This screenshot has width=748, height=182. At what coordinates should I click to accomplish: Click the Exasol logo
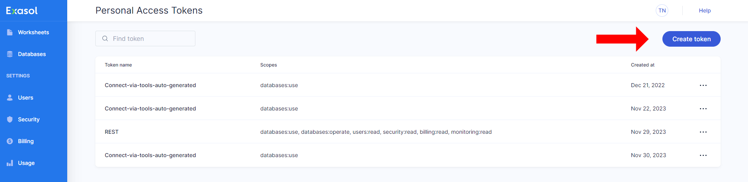tap(22, 10)
